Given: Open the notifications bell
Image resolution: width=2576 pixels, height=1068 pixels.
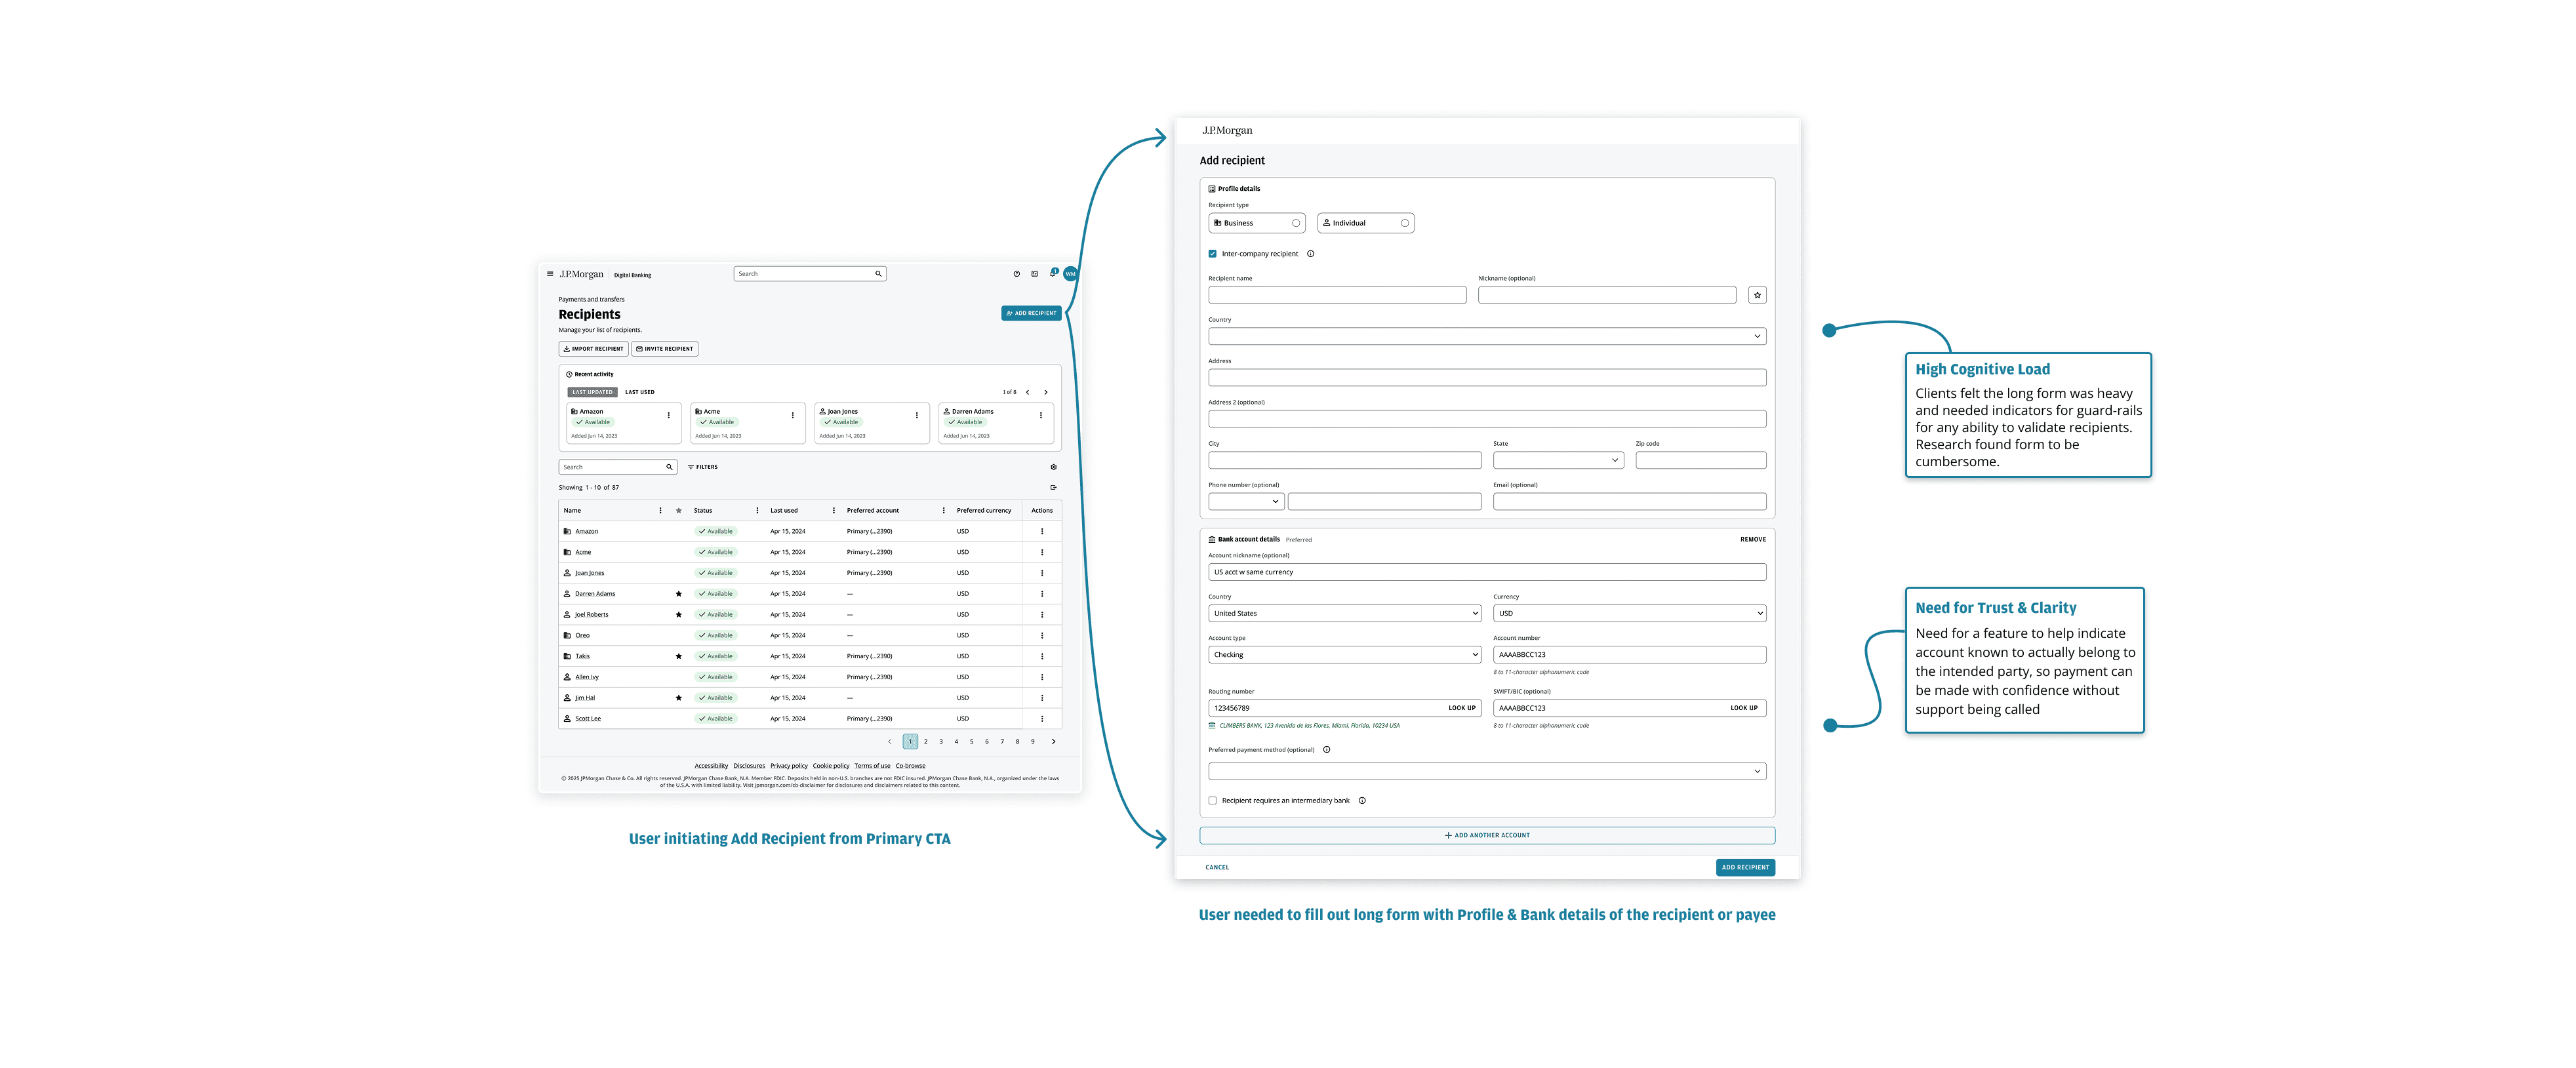Looking at the screenshot, I should pyautogui.click(x=1052, y=274).
